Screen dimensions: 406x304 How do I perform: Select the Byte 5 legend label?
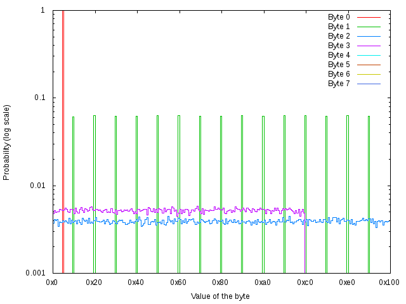tap(339, 65)
